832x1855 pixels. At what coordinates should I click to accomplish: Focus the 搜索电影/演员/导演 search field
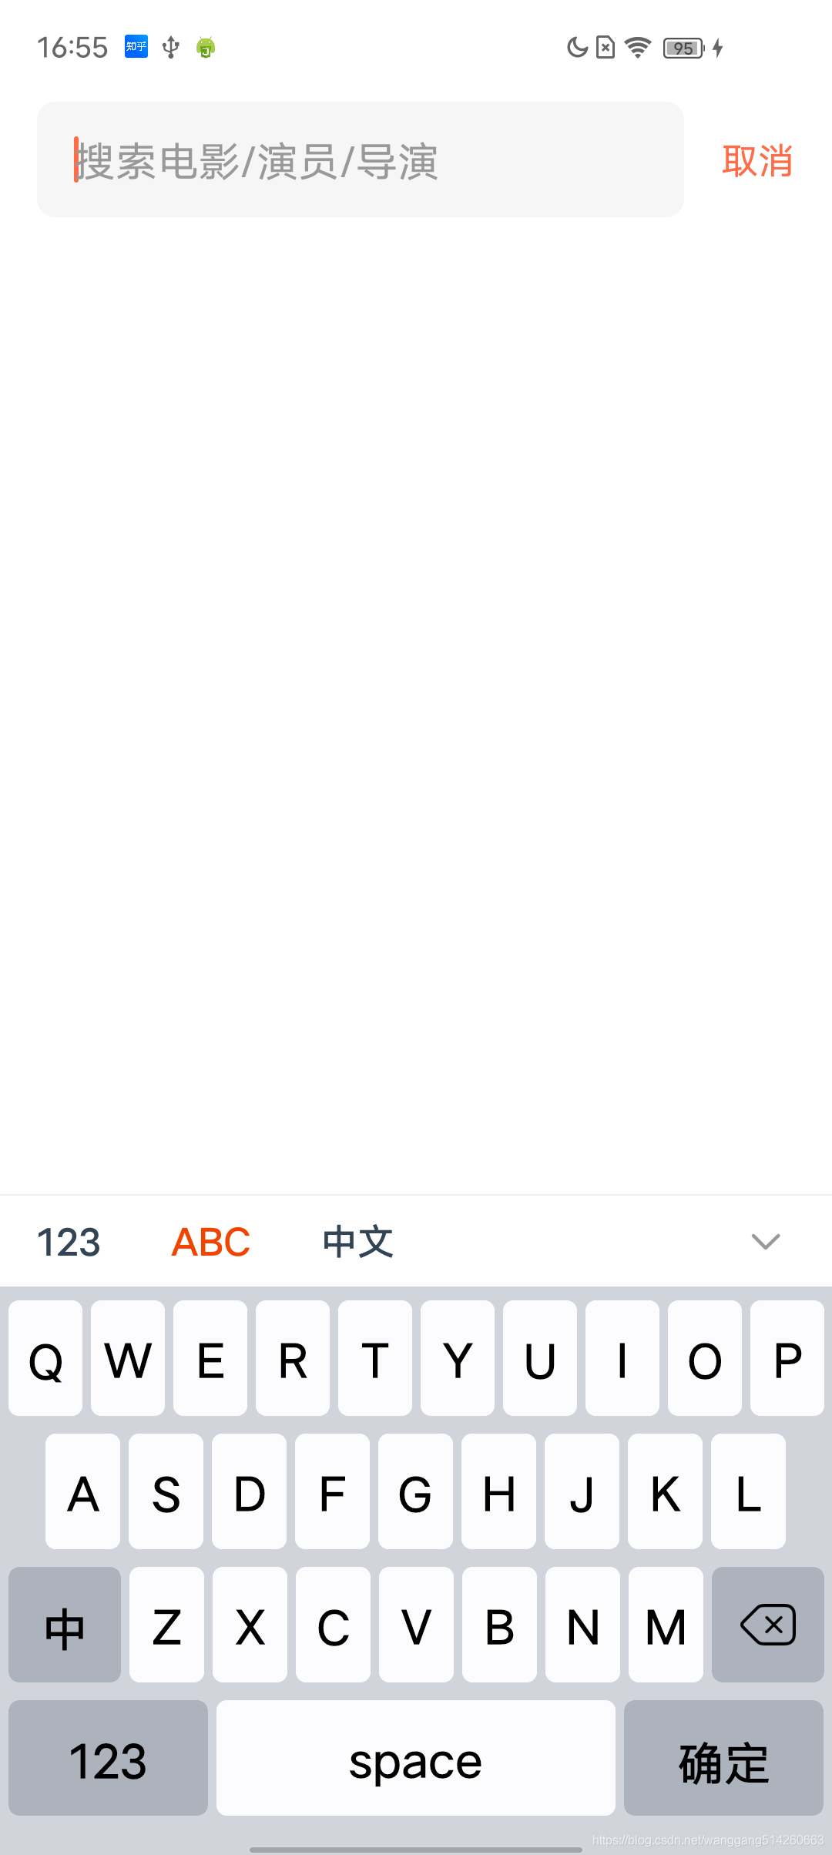point(361,159)
